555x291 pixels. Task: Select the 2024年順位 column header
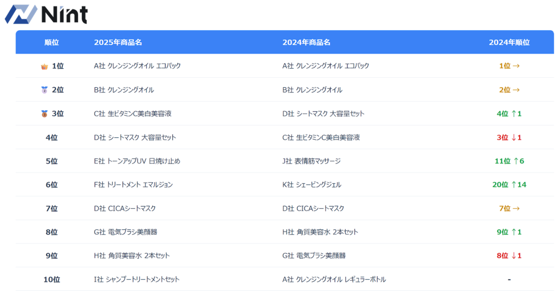tap(509, 42)
